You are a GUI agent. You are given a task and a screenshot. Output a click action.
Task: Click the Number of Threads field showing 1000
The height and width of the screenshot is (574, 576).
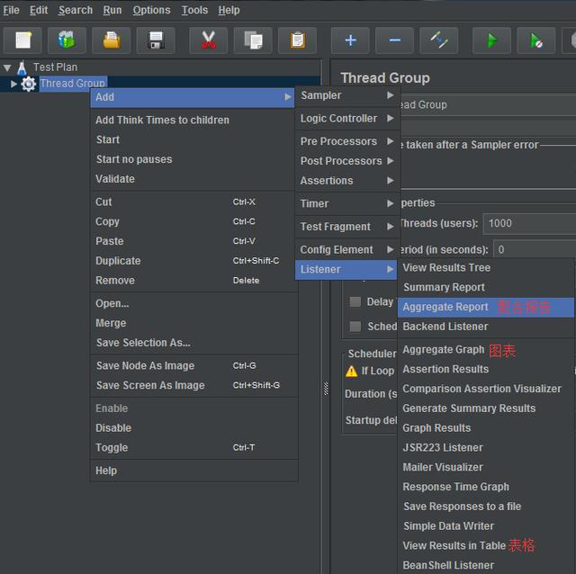[529, 224]
